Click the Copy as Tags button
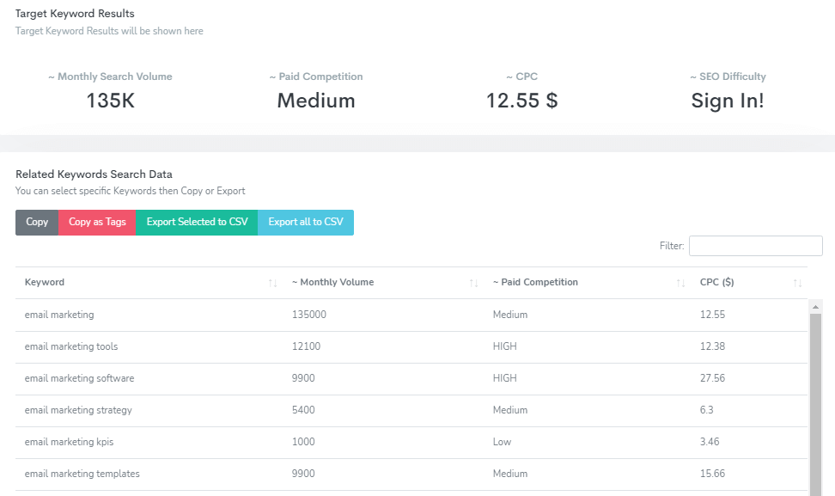The image size is (835, 496). pos(98,222)
